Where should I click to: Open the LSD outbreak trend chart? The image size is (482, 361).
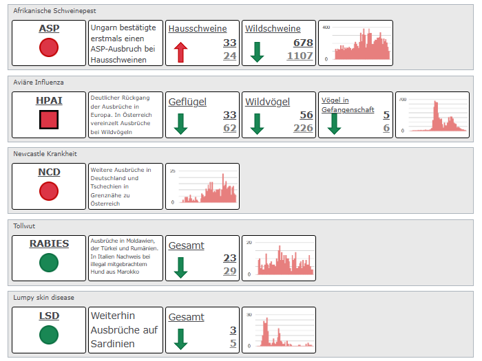279,330
